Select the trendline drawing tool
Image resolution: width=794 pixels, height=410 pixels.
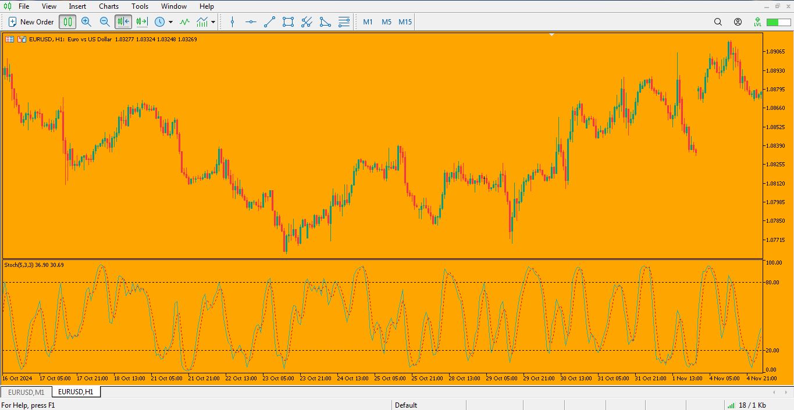(x=269, y=22)
